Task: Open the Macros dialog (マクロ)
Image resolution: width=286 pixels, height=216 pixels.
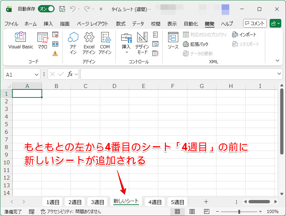Action: pos(43,40)
